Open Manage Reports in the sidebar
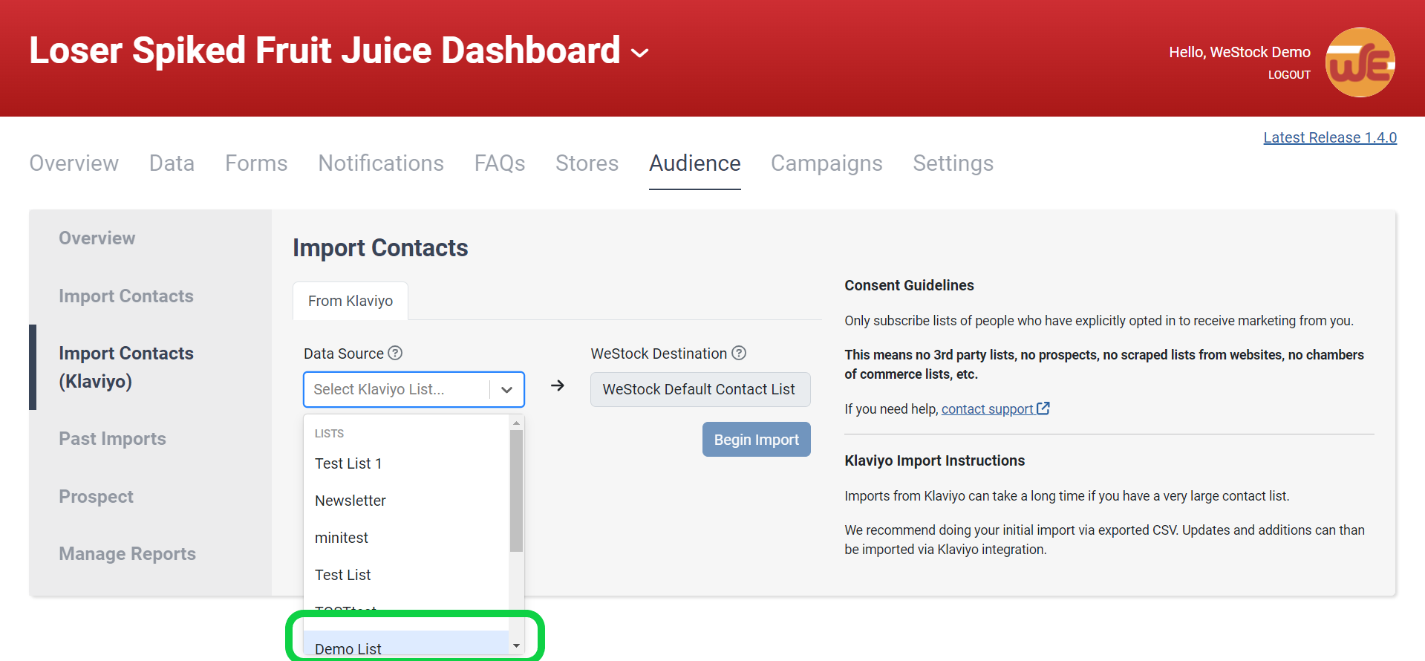 [128, 553]
